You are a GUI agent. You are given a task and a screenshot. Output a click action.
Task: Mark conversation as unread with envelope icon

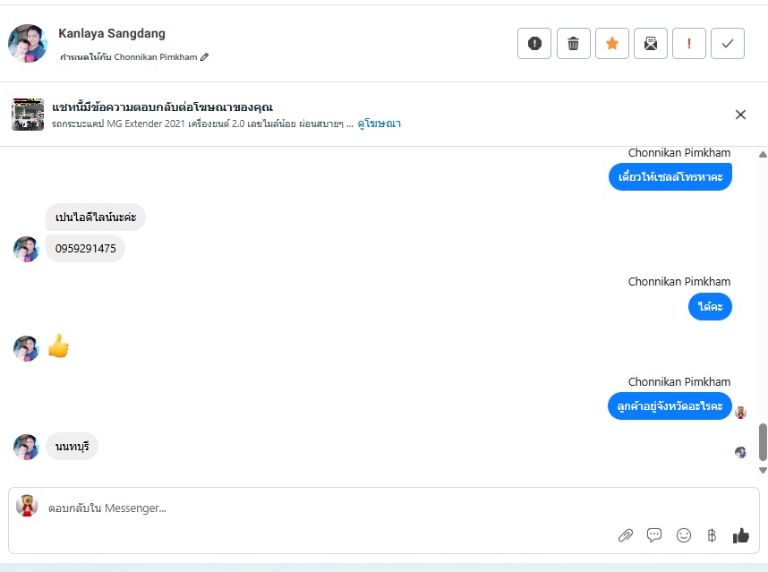tap(651, 43)
